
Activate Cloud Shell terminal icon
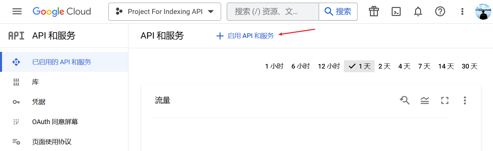tap(396, 12)
